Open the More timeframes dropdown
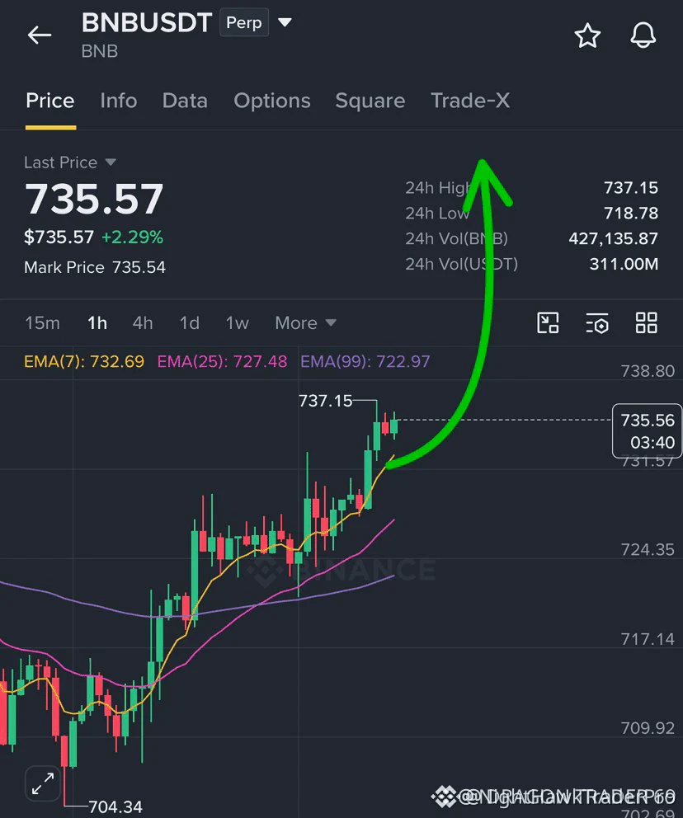Viewport: 683px width, 818px height. point(305,323)
